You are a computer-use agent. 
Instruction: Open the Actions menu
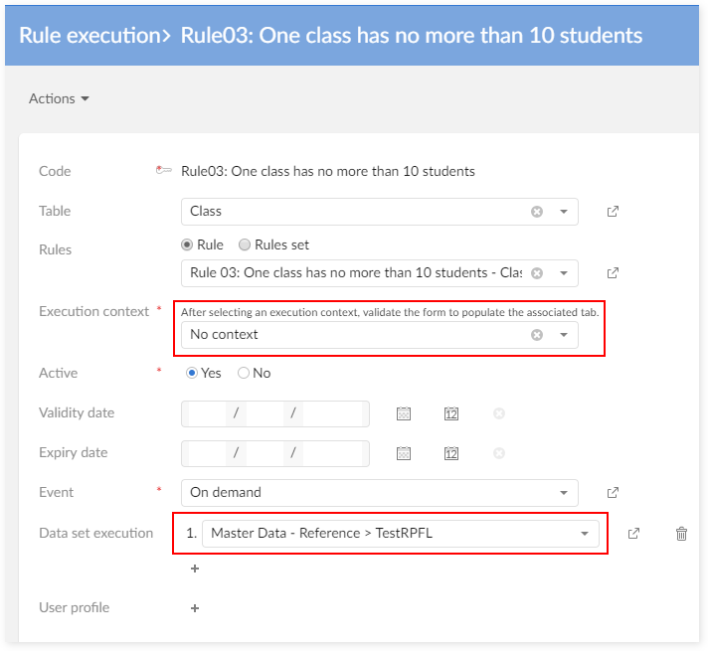tap(59, 98)
